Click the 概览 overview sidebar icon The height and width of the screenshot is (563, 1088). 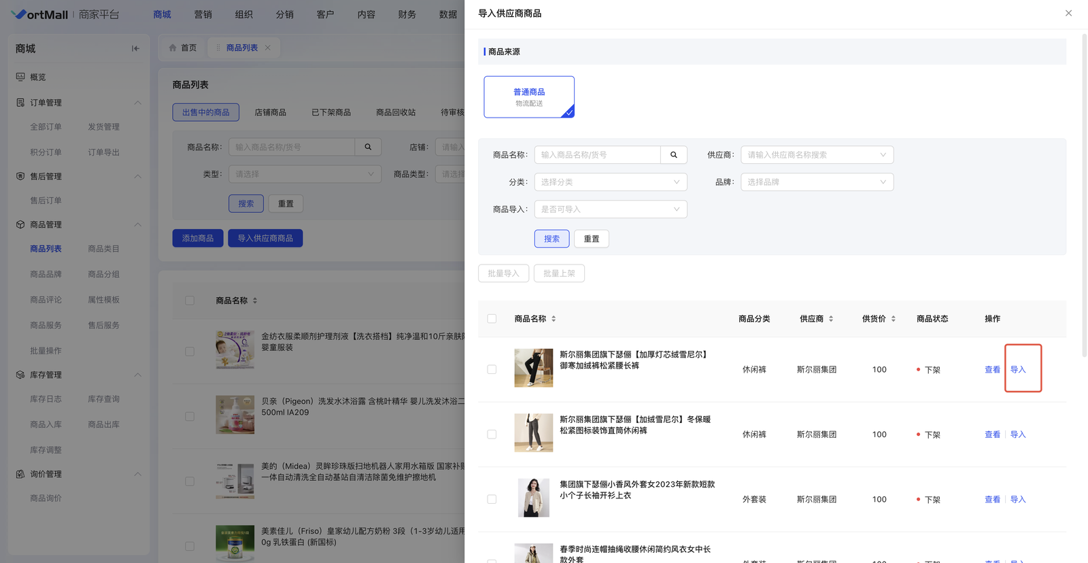tap(20, 77)
